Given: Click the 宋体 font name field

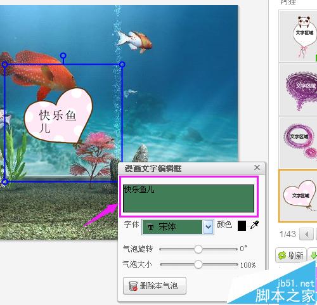Looking at the screenshot, I should 172,227.
